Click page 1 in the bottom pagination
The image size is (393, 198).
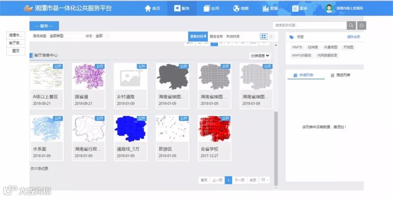228,180
